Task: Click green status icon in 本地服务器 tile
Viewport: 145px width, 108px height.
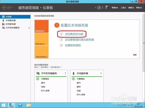Action: (x=73, y=79)
